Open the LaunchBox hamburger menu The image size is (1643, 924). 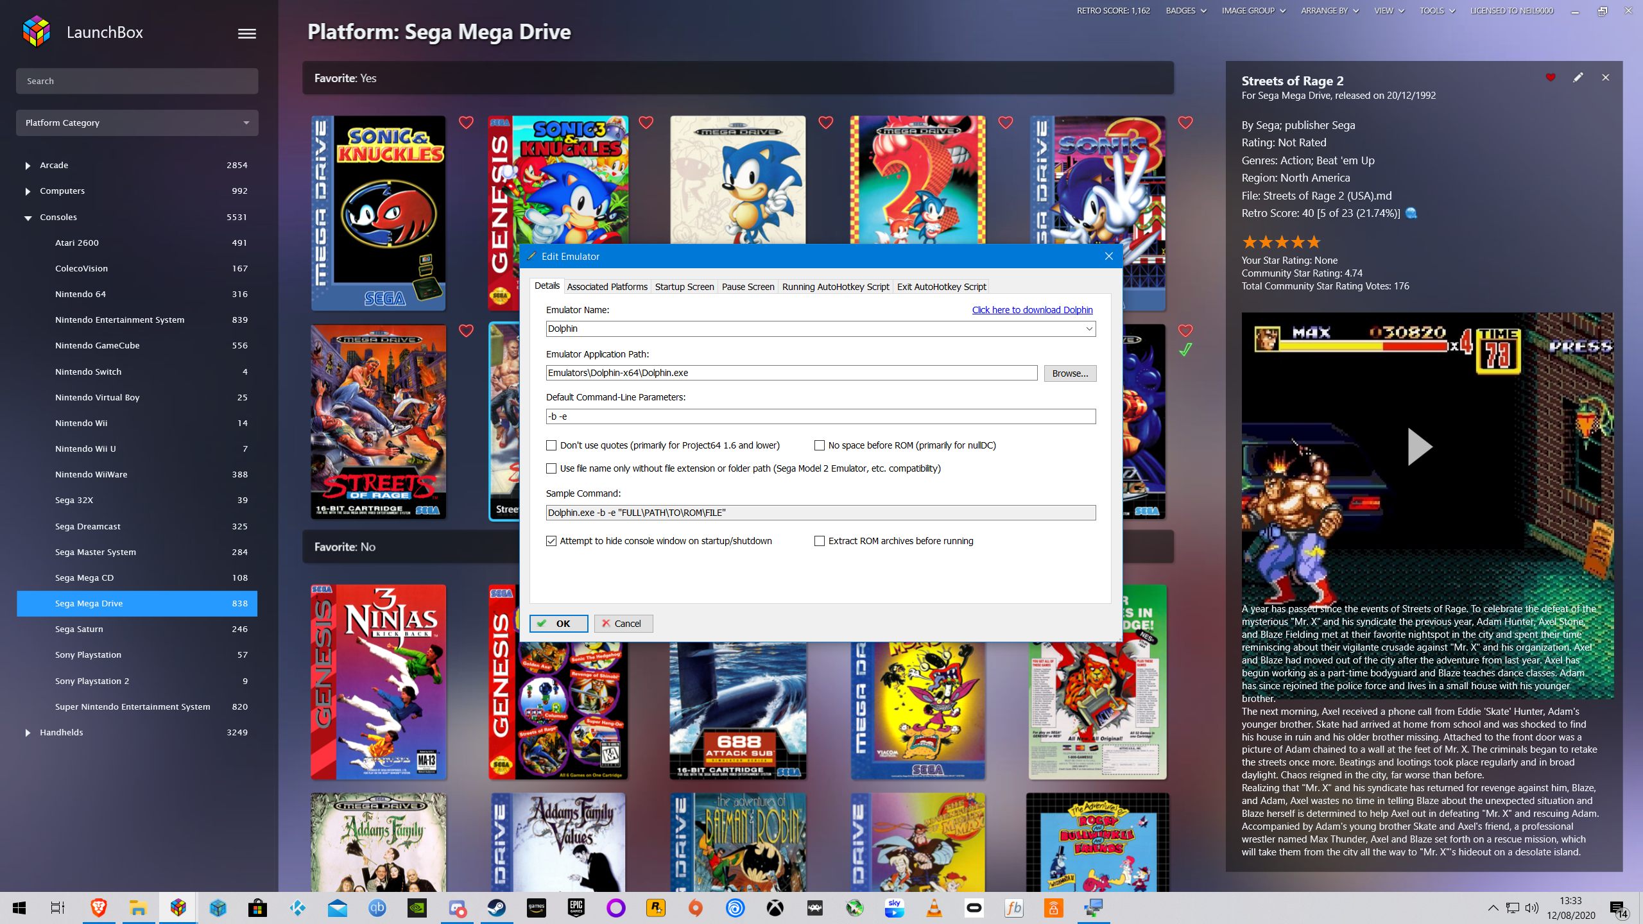(247, 33)
